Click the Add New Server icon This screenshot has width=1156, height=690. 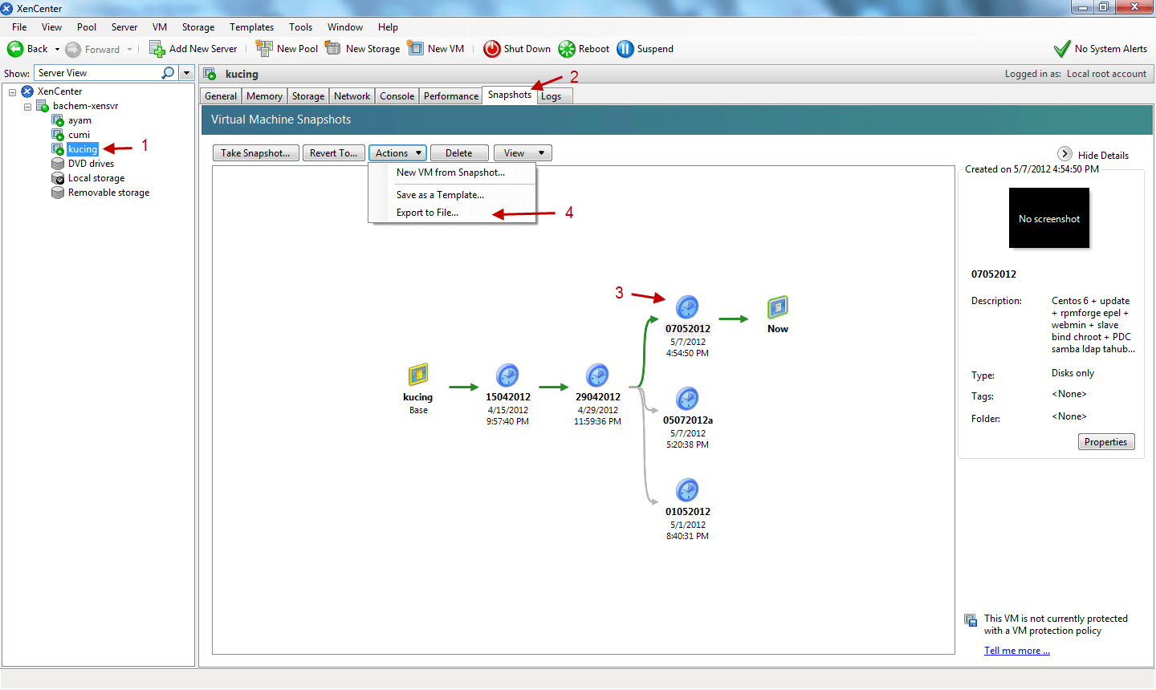157,49
